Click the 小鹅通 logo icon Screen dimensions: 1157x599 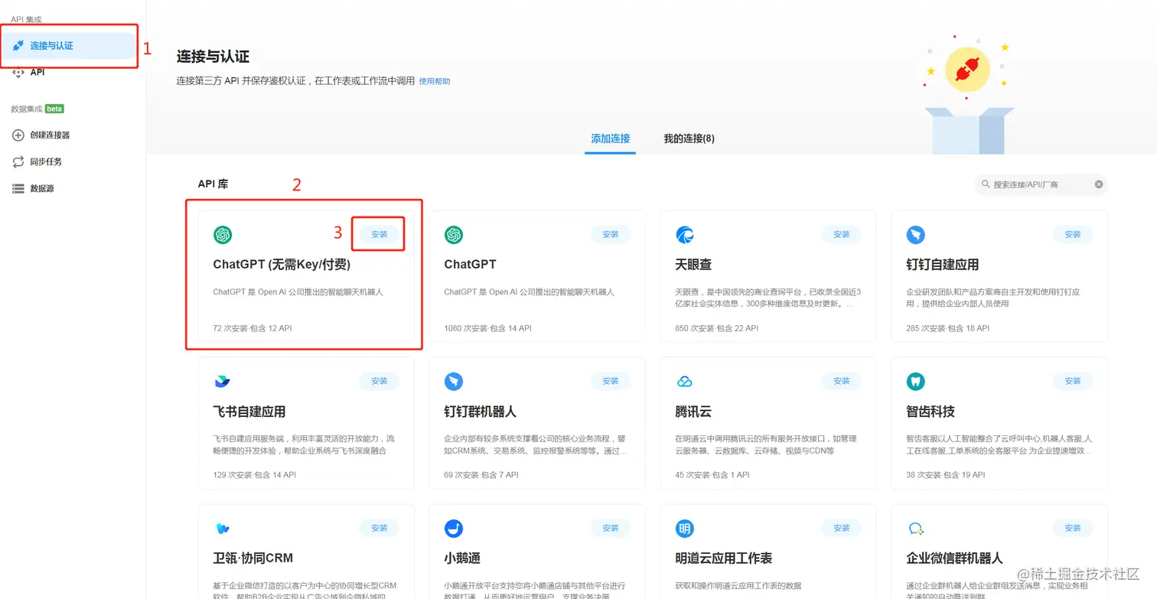click(454, 528)
